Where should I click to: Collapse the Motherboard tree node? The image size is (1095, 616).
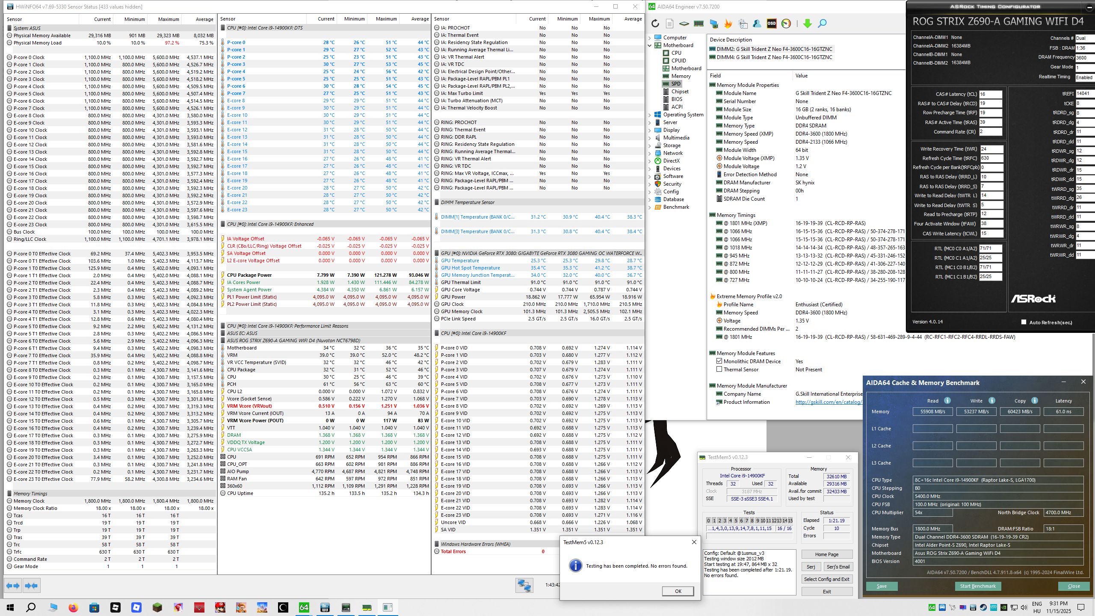[x=650, y=45]
